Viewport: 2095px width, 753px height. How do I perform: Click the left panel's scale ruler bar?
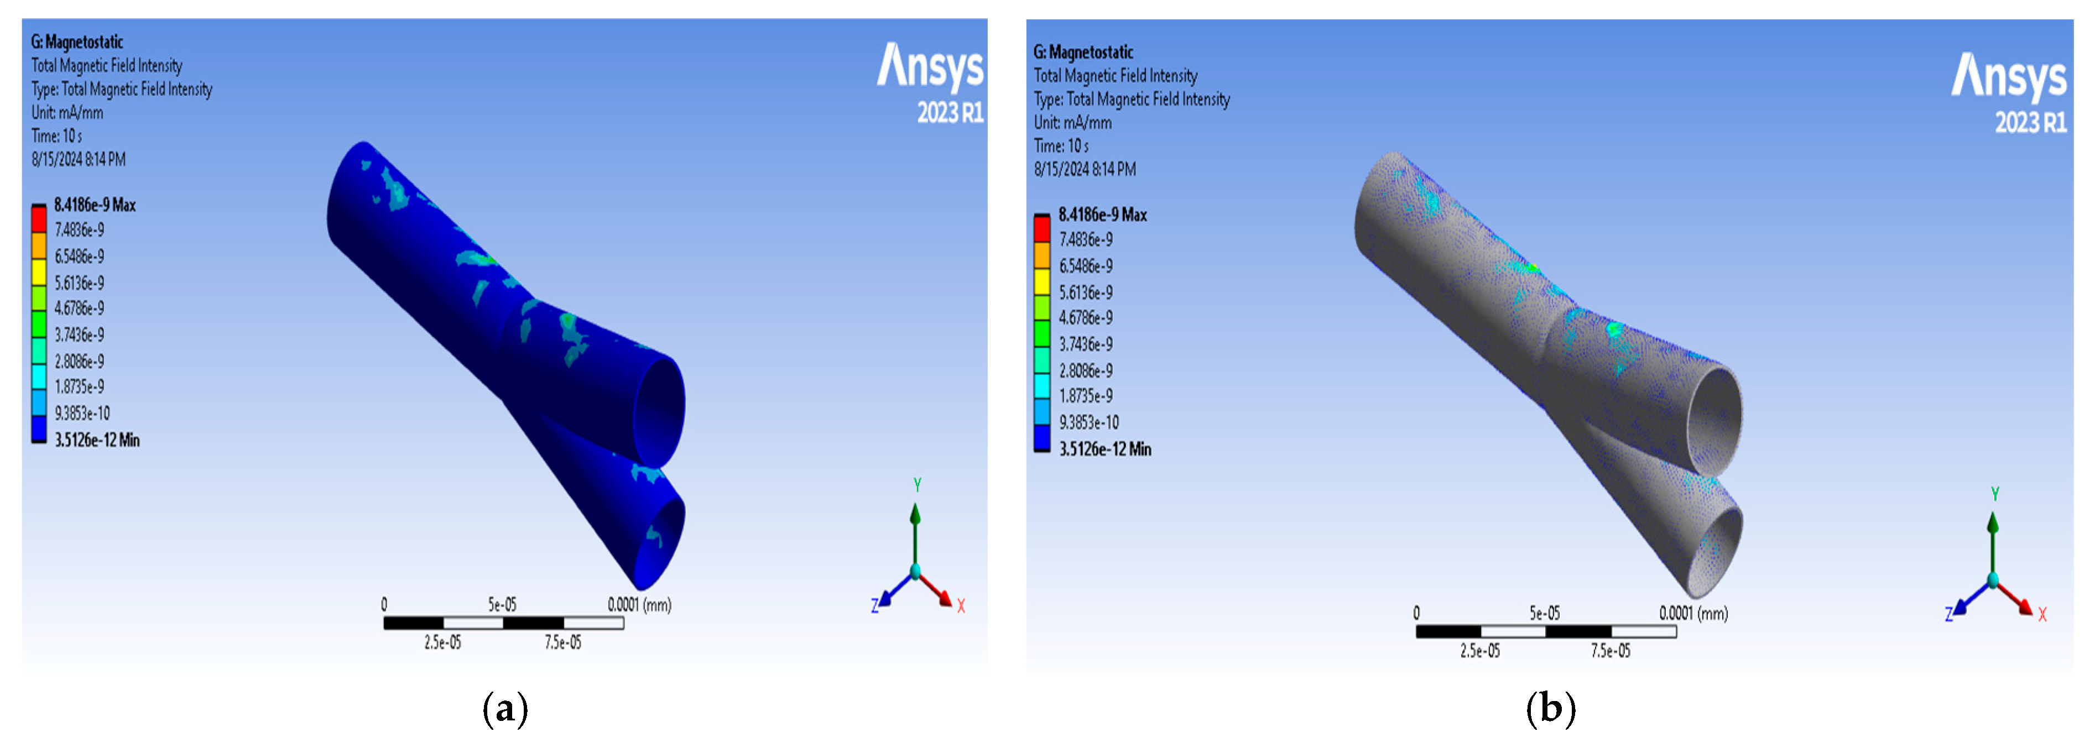tap(503, 623)
